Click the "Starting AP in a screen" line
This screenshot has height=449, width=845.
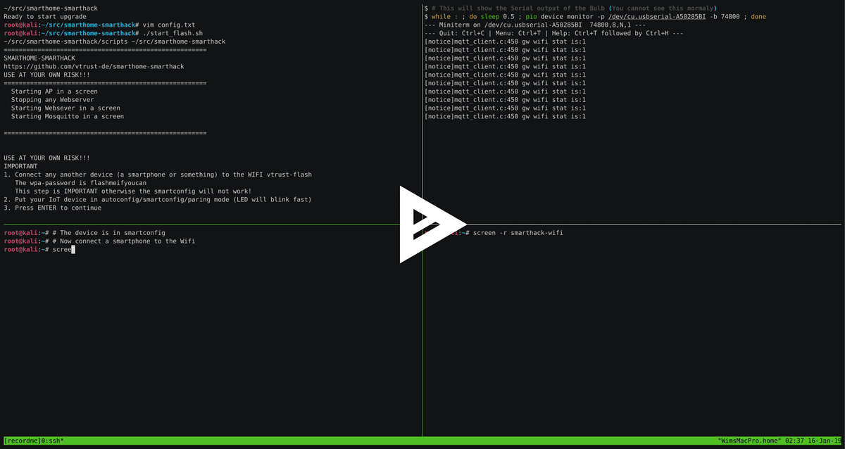(54, 91)
